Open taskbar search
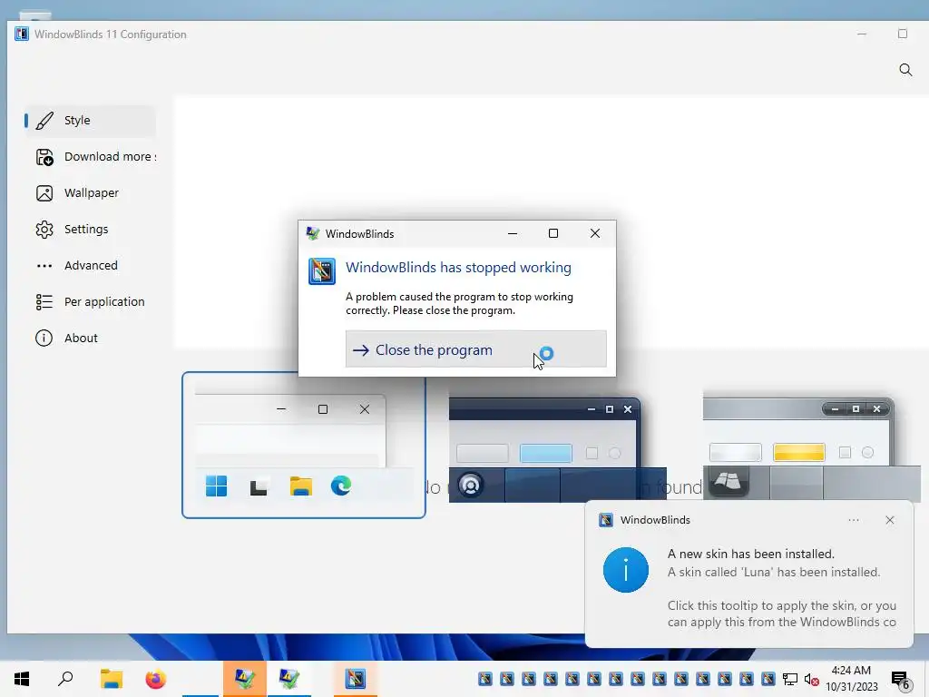Image resolution: width=929 pixels, height=697 pixels. (65, 679)
